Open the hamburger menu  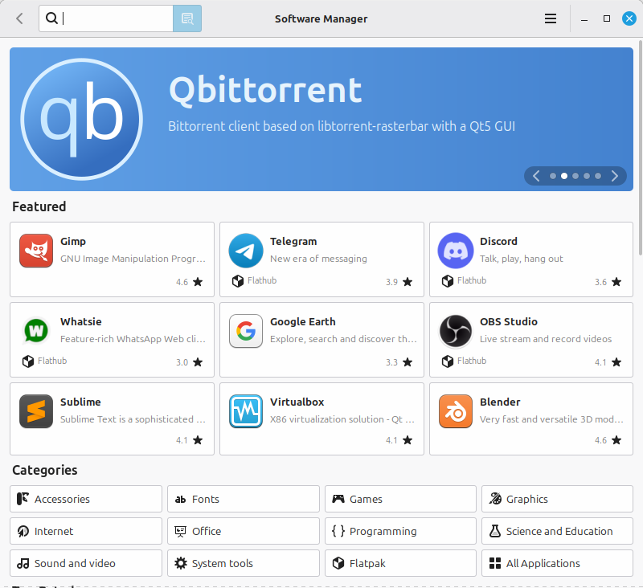click(551, 18)
